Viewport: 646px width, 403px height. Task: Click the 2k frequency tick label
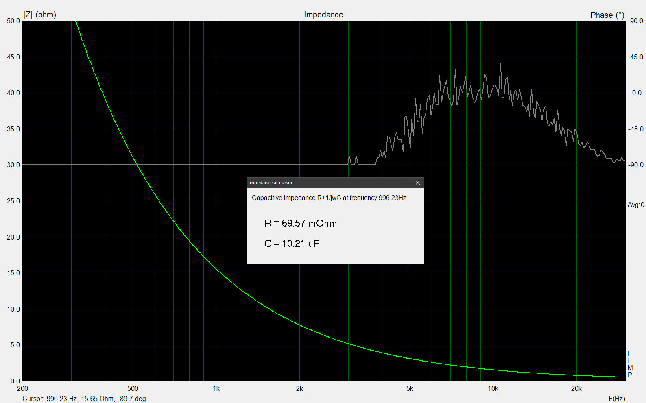[299, 389]
